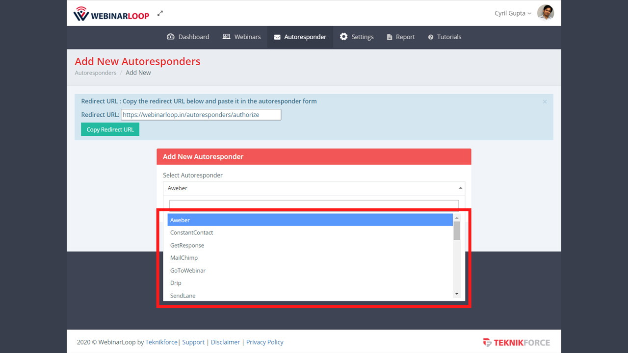This screenshot has height=353, width=628.
Task: Select MailChimp in the dropdown list
Action: tap(184, 258)
